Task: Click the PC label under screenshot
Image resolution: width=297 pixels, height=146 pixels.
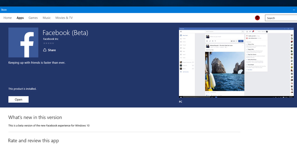Action: pyautogui.click(x=181, y=102)
